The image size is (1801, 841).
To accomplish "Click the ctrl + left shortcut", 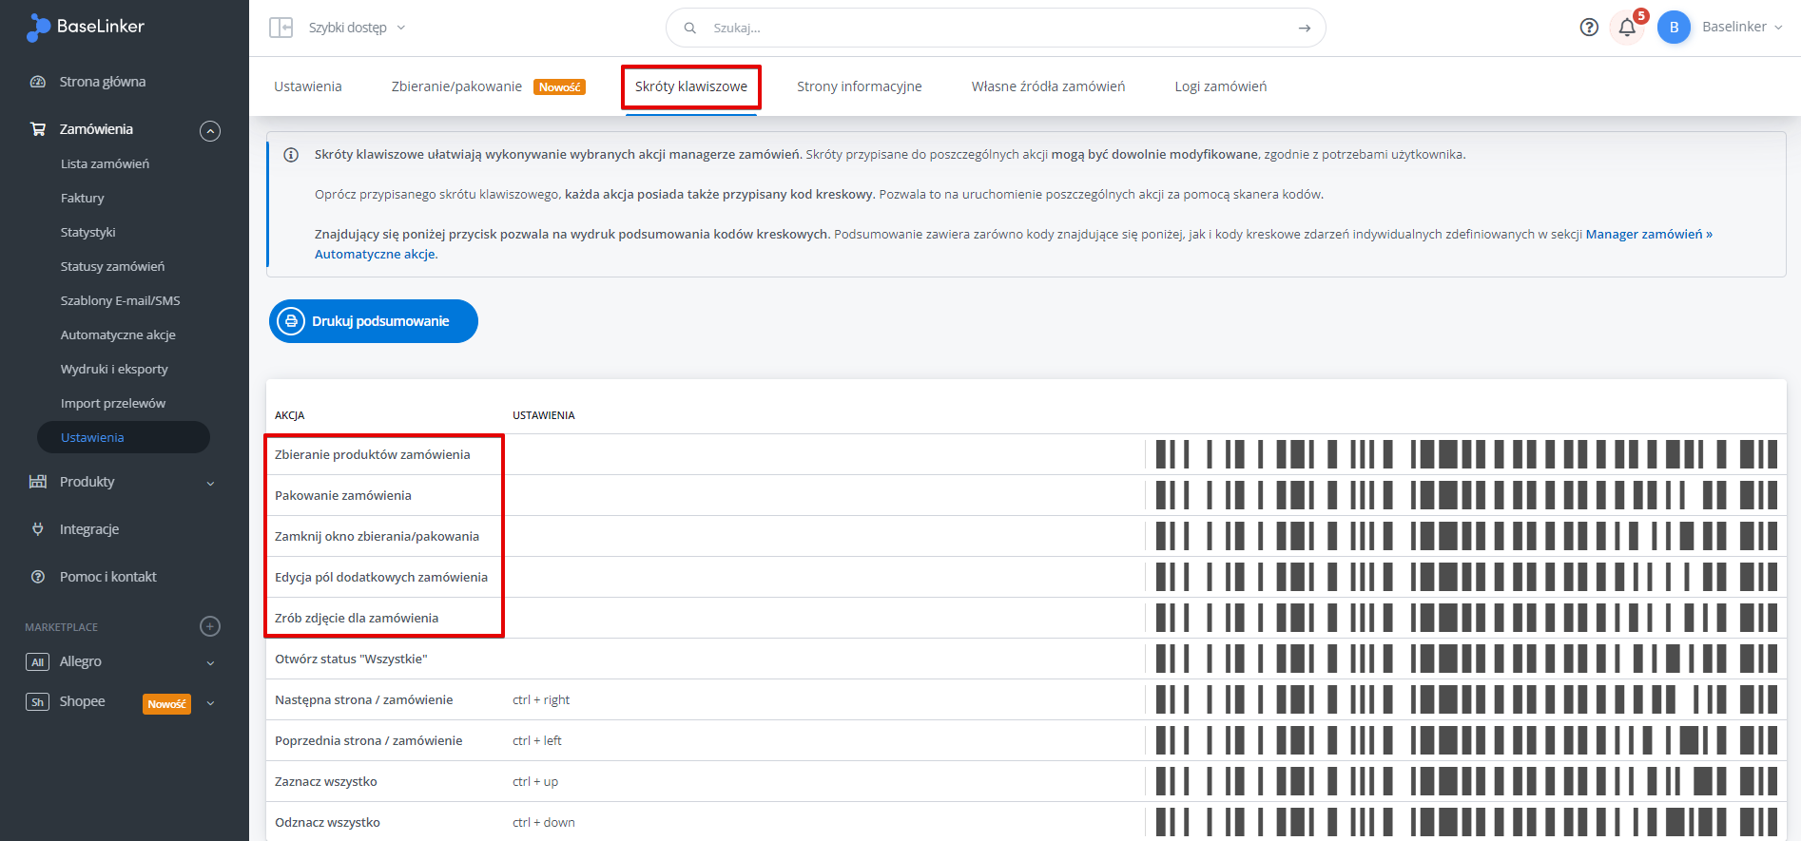I will coord(537,741).
